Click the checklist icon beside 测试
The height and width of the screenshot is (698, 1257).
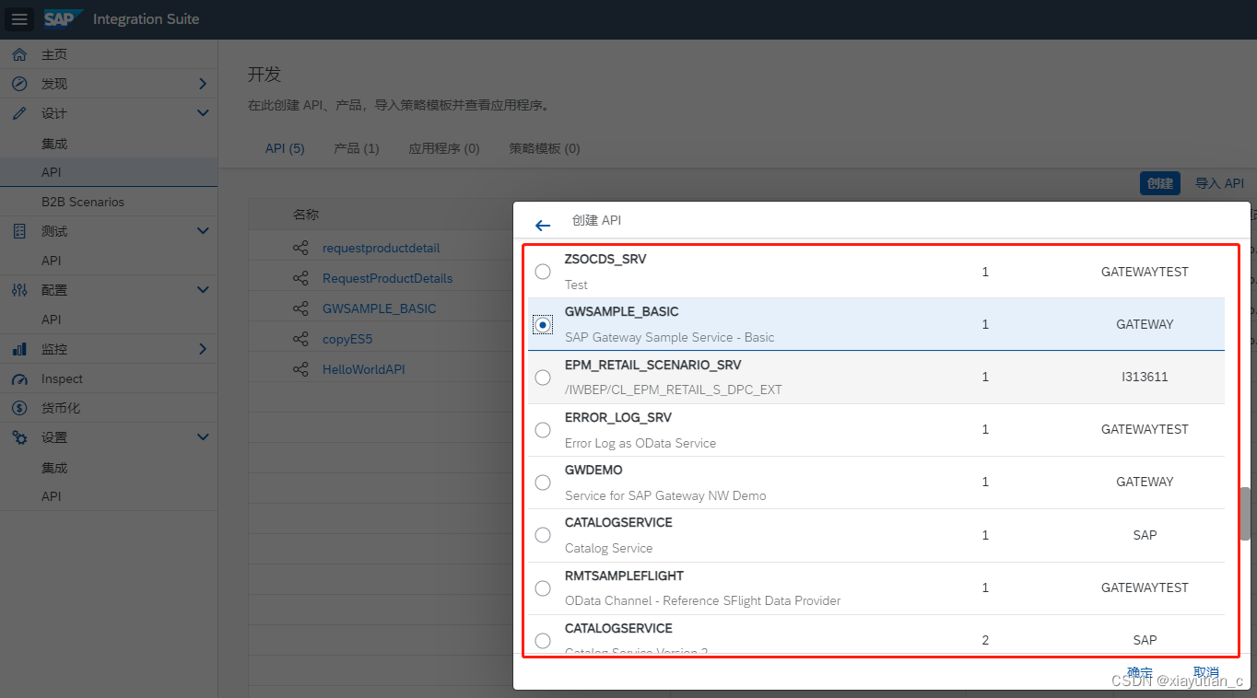19,231
